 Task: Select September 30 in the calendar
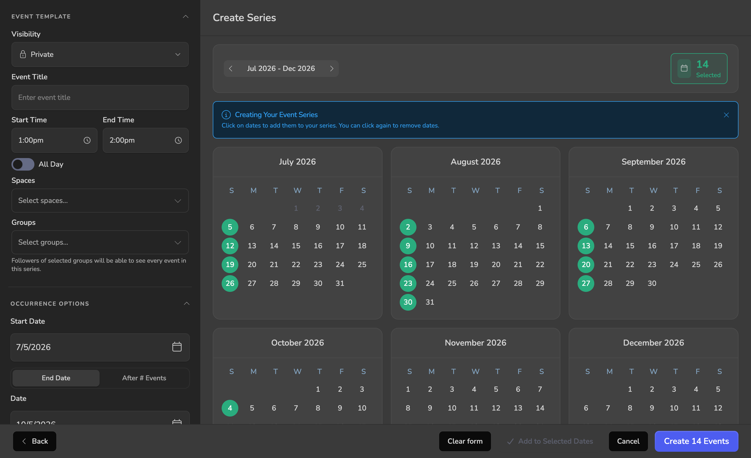point(652,283)
